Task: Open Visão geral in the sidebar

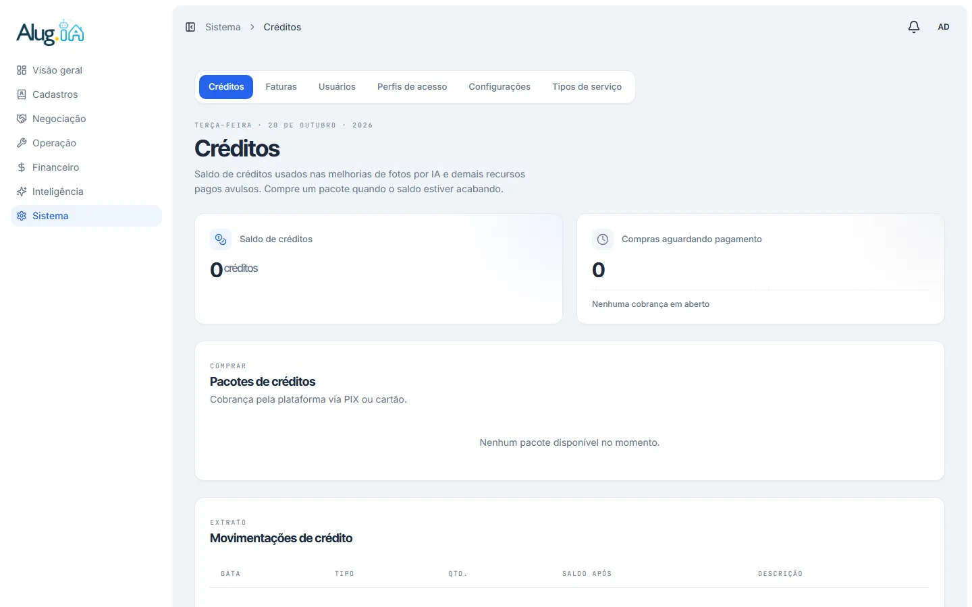Action: [x=86, y=70]
